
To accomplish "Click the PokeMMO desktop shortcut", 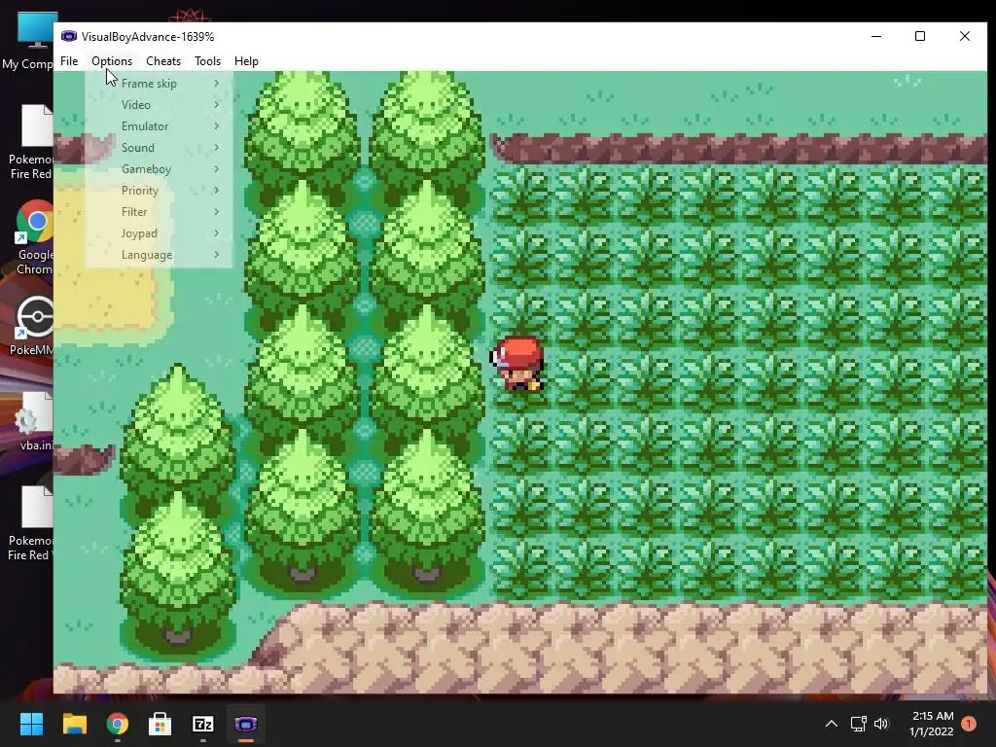I will (x=32, y=326).
